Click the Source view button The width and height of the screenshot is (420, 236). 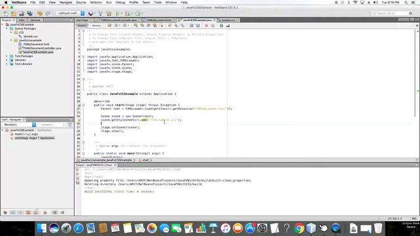point(81,26)
